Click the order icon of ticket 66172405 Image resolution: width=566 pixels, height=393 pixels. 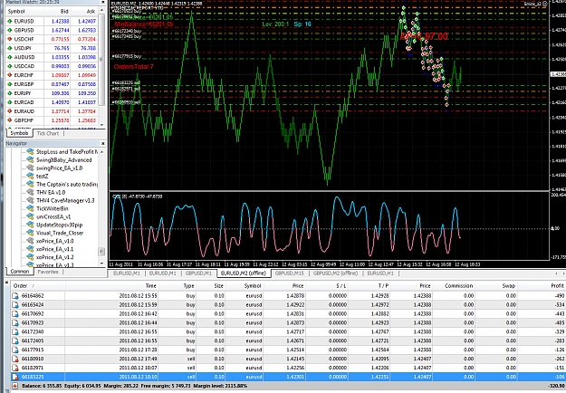[15, 340]
